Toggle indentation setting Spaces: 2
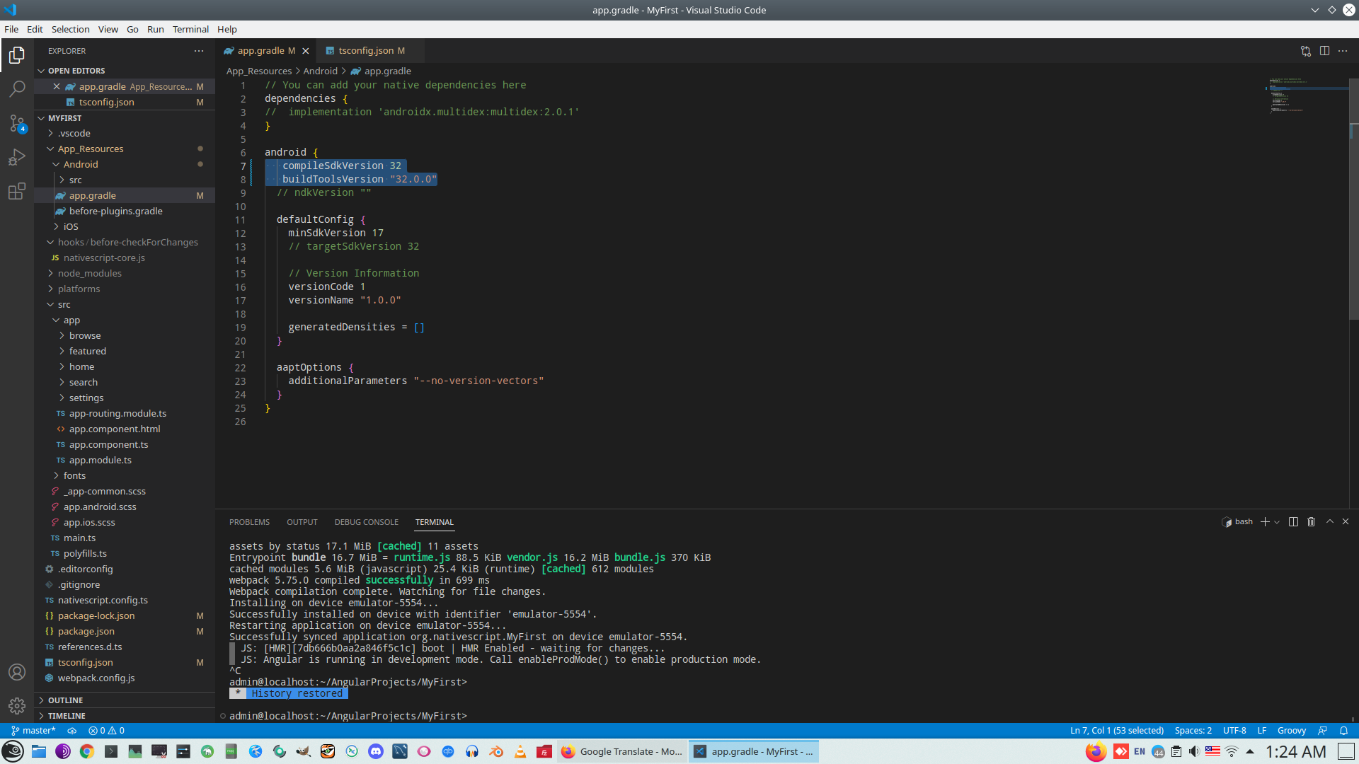Viewport: 1359px width, 764px height. (1193, 731)
